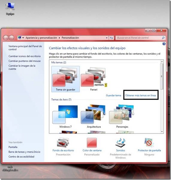Click the double chevron in address bar
This screenshot has height=180, width=171.
click(x=23, y=38)
